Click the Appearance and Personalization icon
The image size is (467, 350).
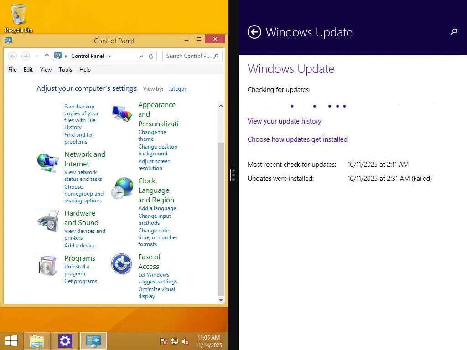click(x=122, y=113)
